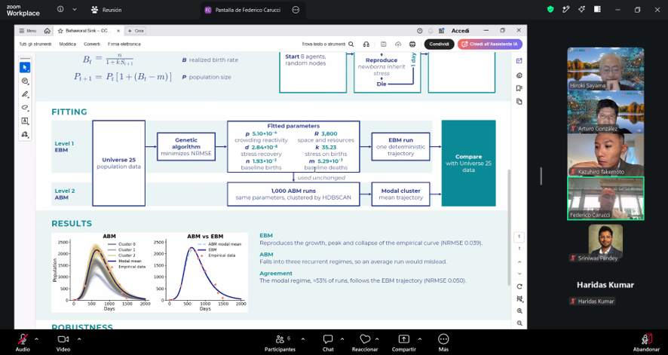Open the Converti menu

click(x=92, y=44)
